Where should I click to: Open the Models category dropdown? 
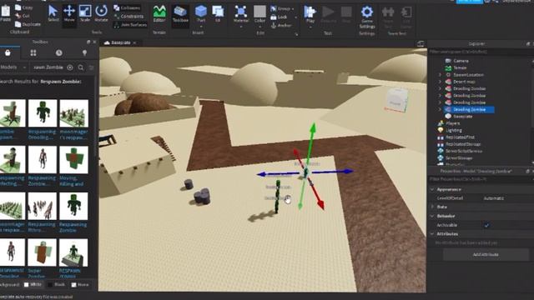point(13,67)
